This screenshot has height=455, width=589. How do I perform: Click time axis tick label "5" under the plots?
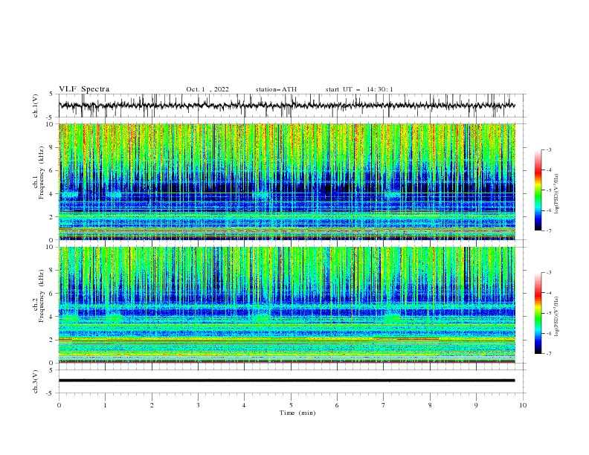[x=291, y=405]
